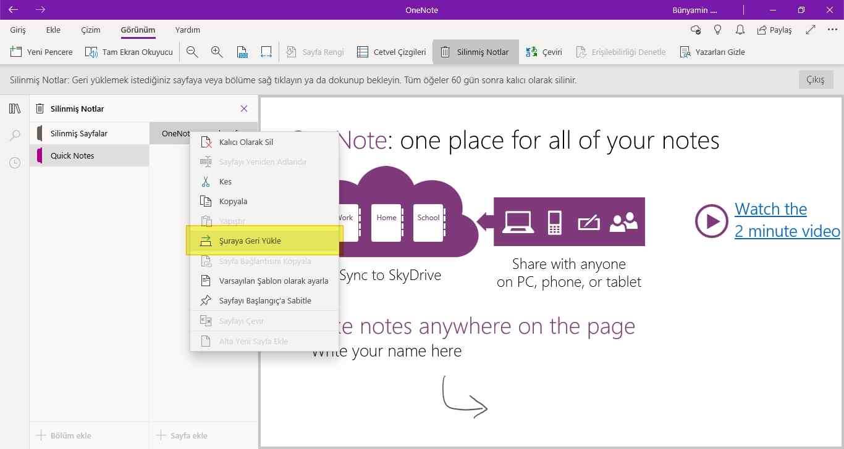Zoom out with the minus magnifier
The image size is (844, 449).
(x=192, y=52)
